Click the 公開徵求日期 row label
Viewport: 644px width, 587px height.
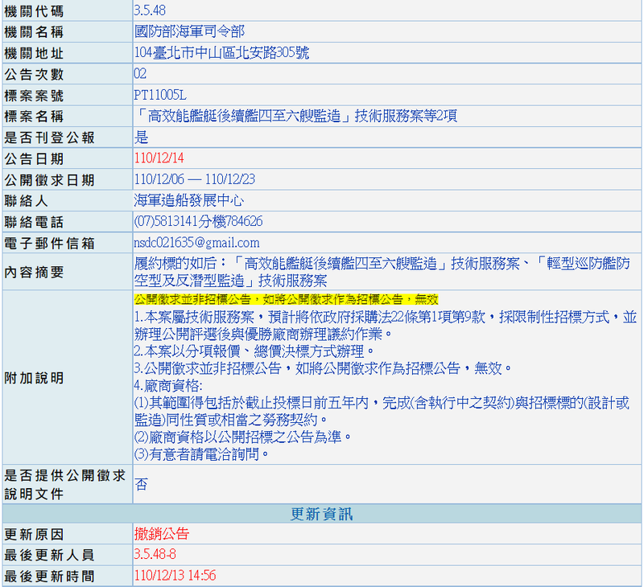(x=49, y=180)
